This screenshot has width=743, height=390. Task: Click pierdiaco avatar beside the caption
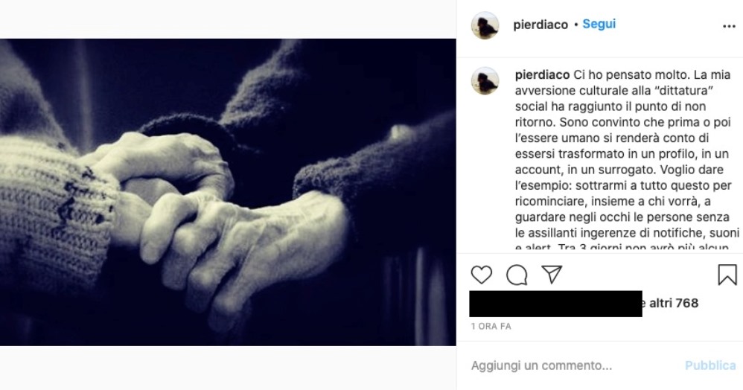[x=485, y=80]
